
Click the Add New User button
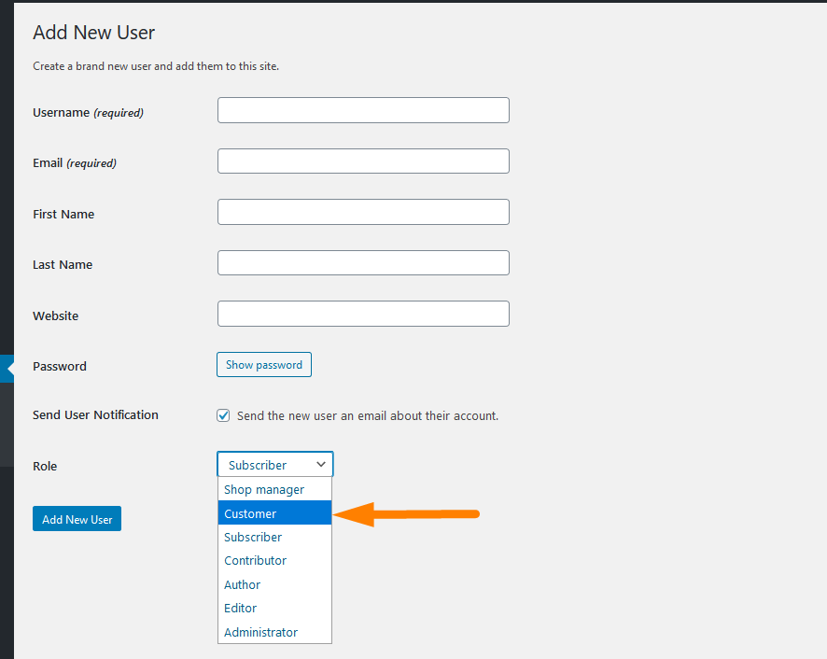pyautogui.click(x=77, y=519)
